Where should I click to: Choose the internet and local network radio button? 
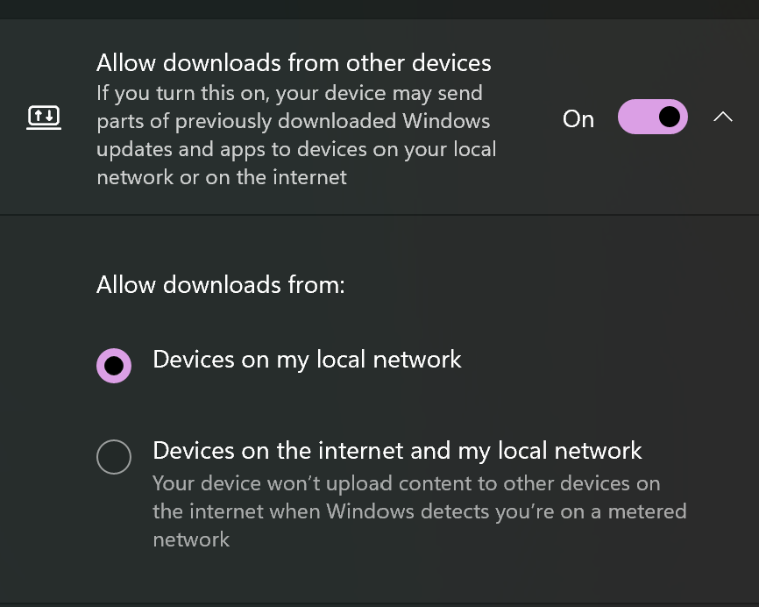coord(114,457)
